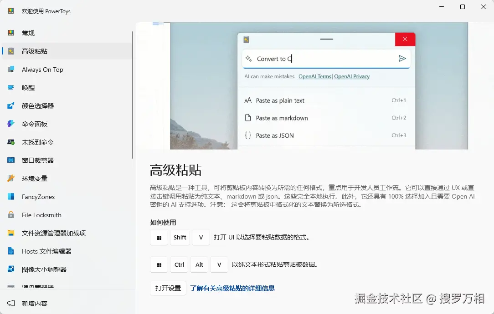Click Ctrl+2 shortcut label in preview
The image size is (494, 314).
(x=399, y=118)
